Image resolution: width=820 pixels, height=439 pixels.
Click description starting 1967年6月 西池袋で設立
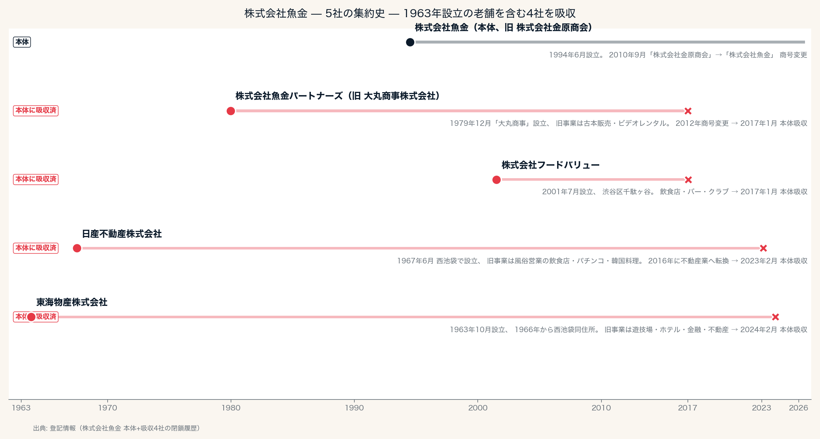point(602,261)
